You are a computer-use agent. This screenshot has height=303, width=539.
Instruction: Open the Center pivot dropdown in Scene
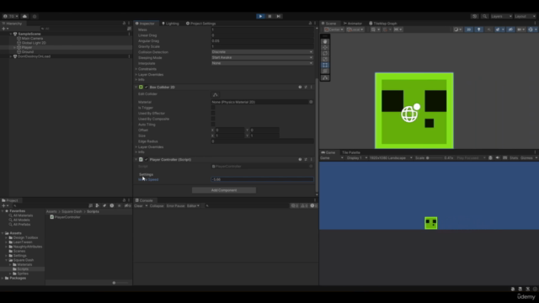pyautogui.click(x=334, y=29)
